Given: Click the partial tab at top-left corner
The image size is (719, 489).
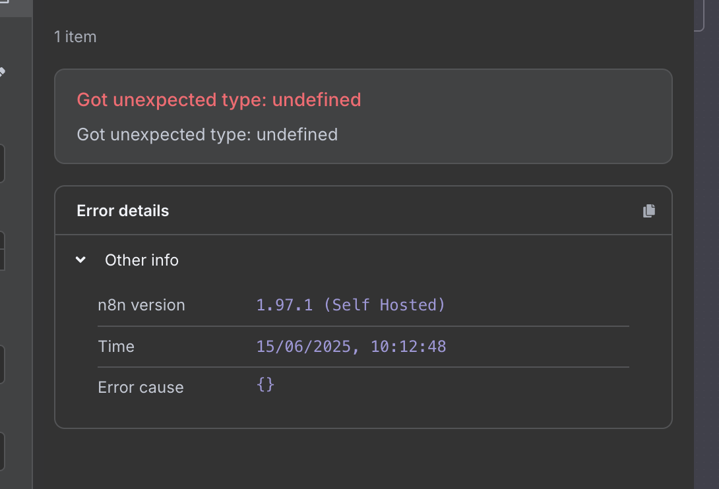Looking at the screenshot, I should click(7, 7).
